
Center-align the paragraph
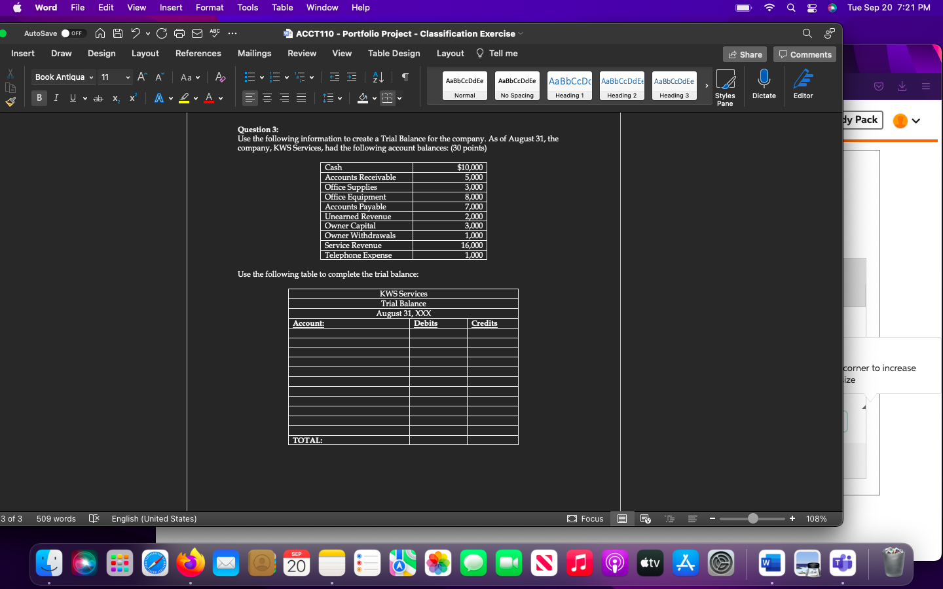(x=267, y=98)
